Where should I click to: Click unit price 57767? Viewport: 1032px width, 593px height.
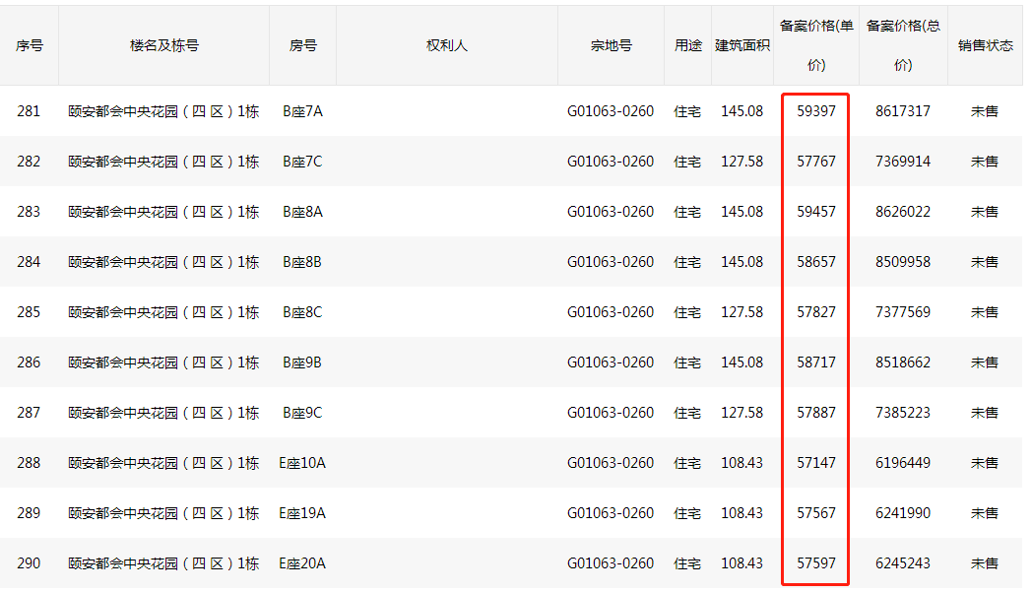coord(816,162)
